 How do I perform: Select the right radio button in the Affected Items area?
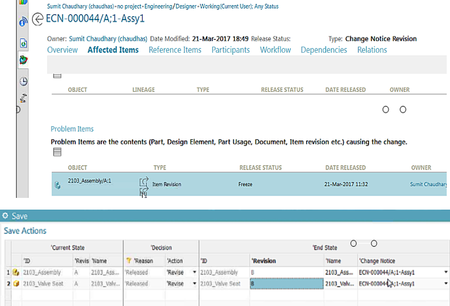coord(403,109)
